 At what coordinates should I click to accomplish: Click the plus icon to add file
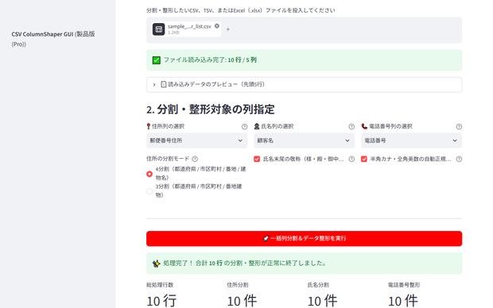(228, 29)
